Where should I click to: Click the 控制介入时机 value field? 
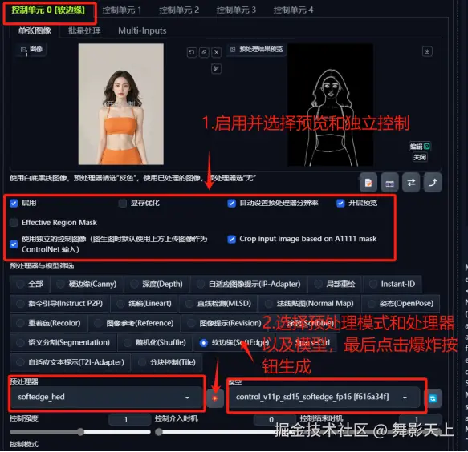point(275,419)
